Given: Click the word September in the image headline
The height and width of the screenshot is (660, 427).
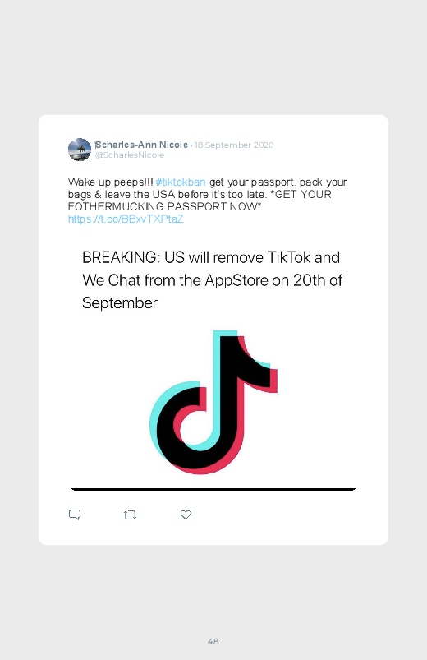Looking at the screenshot, I should (119, 302).
